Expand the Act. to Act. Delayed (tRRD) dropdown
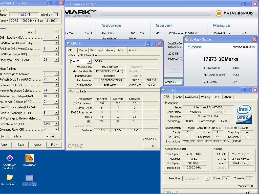This screenshot has width=259, height=194. 56,102
